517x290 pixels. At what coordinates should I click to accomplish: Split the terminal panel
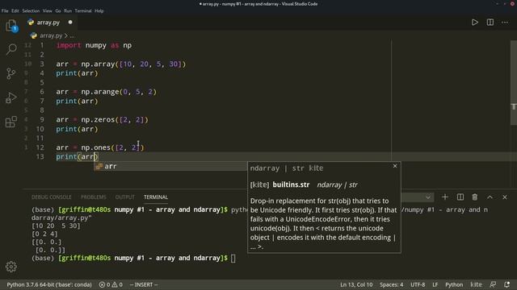(460, 197)
